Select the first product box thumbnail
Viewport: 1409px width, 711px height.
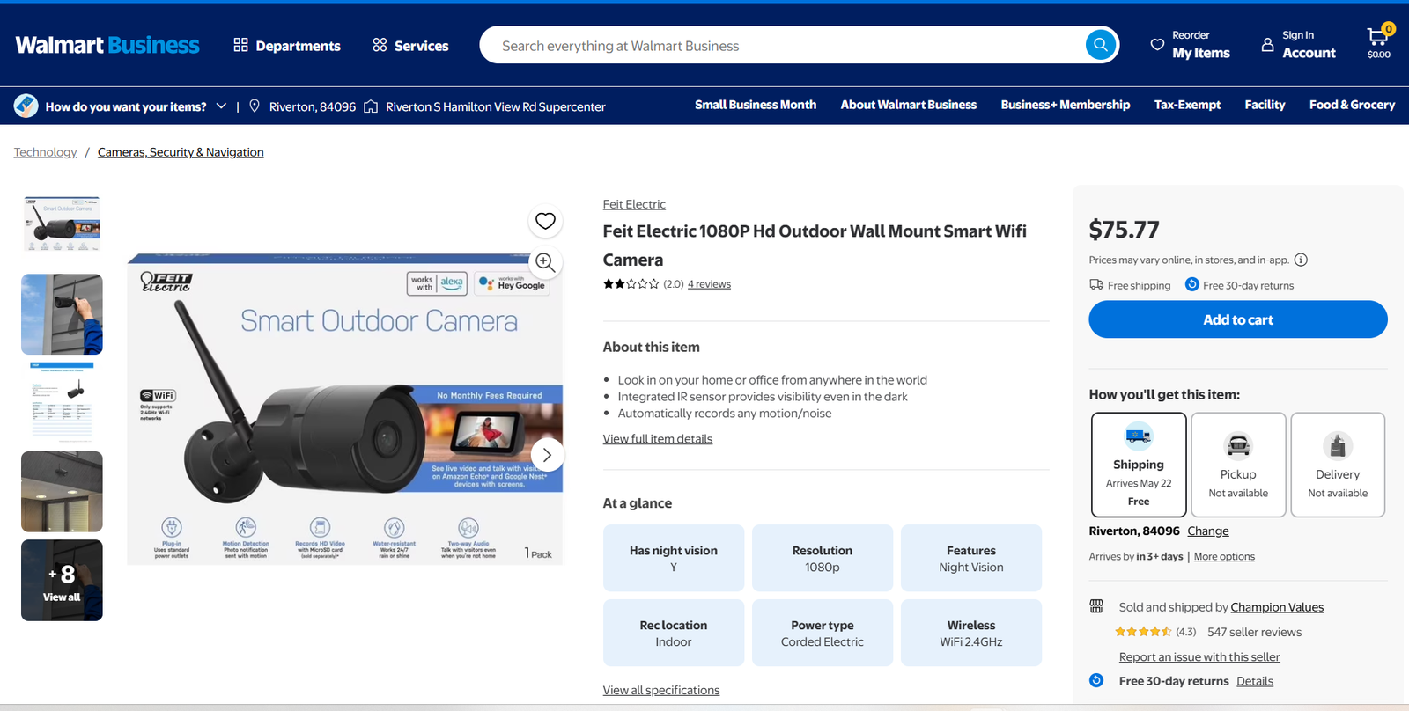tap(62, 224)
